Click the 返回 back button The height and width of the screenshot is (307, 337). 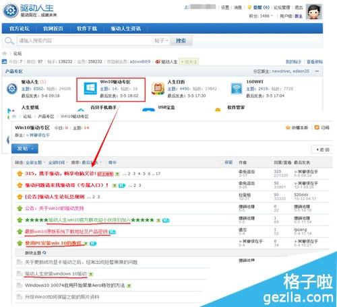(323, 149)
